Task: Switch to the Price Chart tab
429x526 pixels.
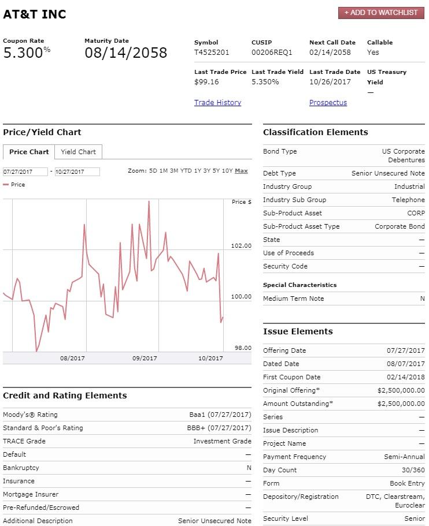Action: click(x=29, y=152)
